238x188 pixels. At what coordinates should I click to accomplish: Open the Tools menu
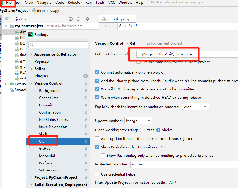100,3
